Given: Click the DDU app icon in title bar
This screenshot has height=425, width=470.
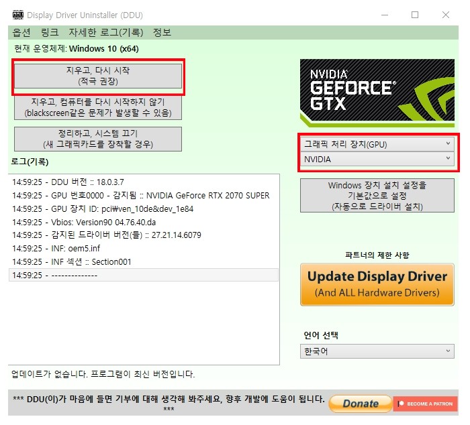Looking at the screenshot, I should (x=18, y=15).
